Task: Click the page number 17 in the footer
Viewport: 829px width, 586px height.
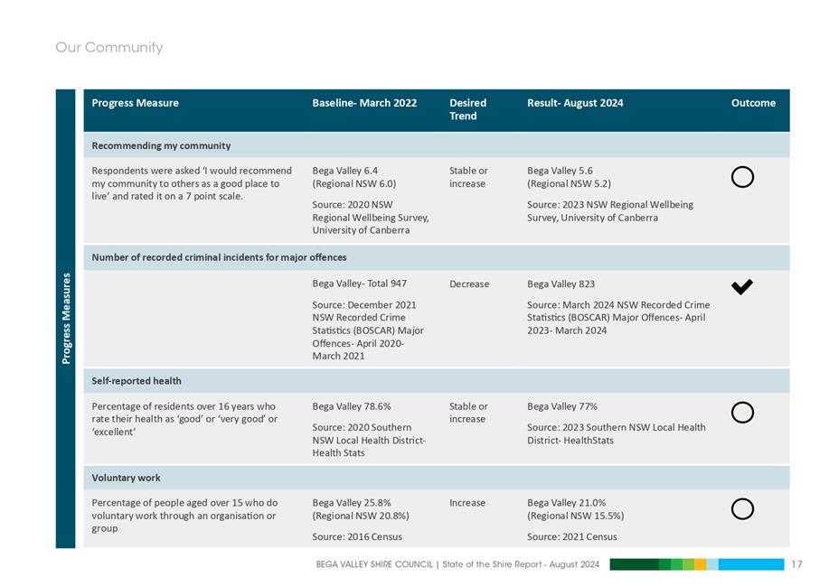Action: [796, 564]
